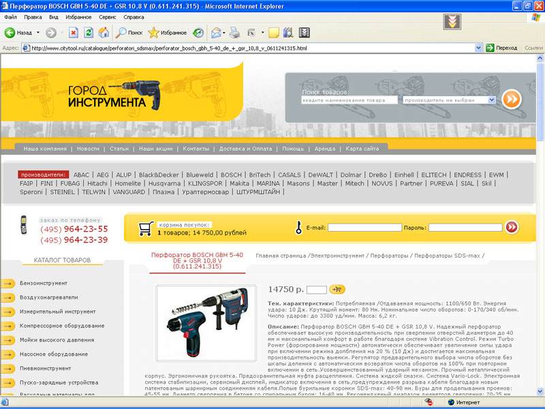Add product to cart with yellow cart button
This screenshot has height=409, width=545.
[x=337, y=289]
